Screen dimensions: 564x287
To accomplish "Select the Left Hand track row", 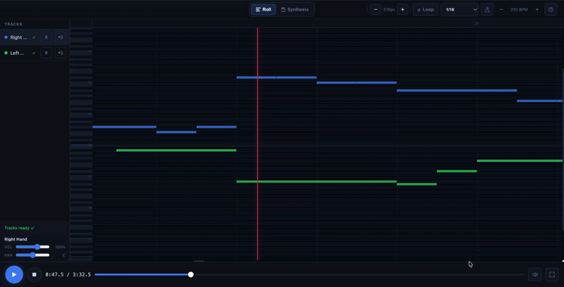I will point(19,53).
